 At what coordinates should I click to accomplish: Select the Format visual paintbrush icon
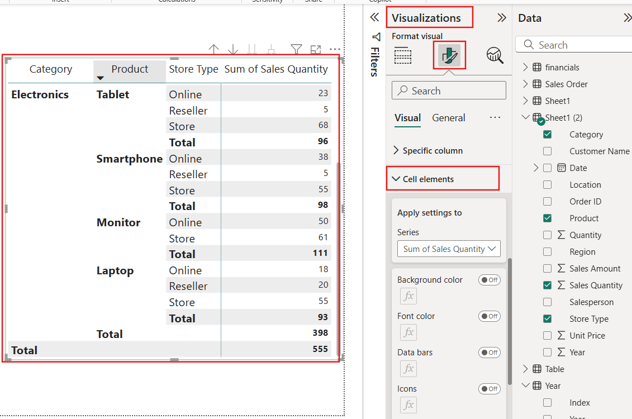[x=449, y=55]
